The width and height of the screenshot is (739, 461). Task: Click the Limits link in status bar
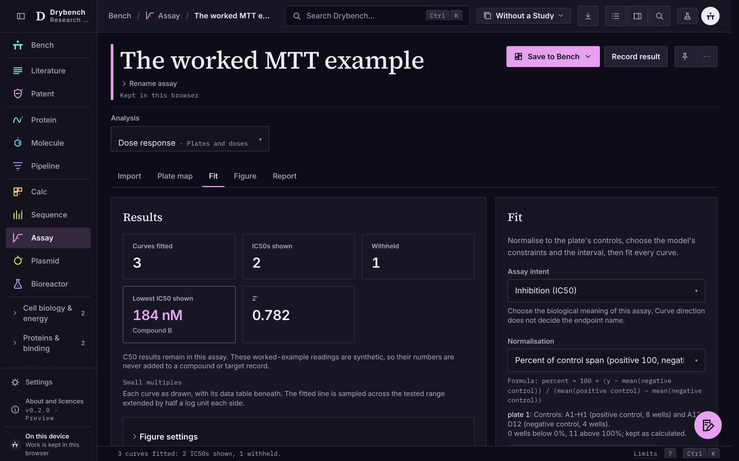pos(645,454)
